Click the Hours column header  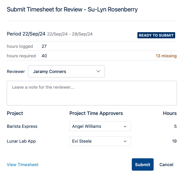pos(170,113)
